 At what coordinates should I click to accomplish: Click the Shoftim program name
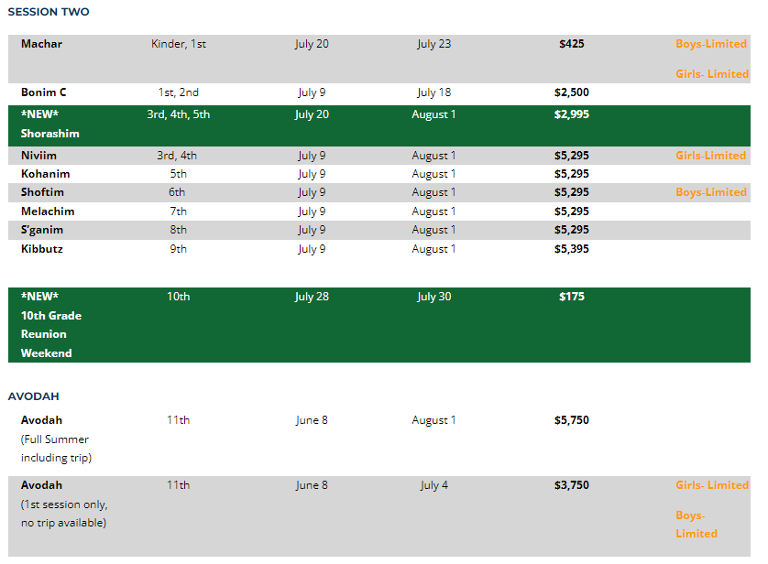point(42,192)
